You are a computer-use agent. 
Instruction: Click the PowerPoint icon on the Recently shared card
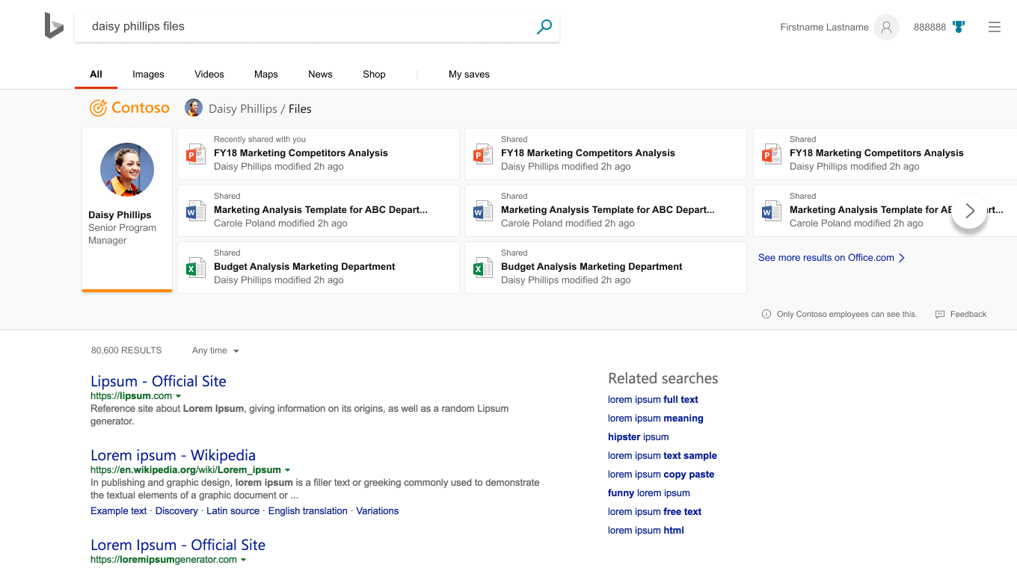(195, 154)
